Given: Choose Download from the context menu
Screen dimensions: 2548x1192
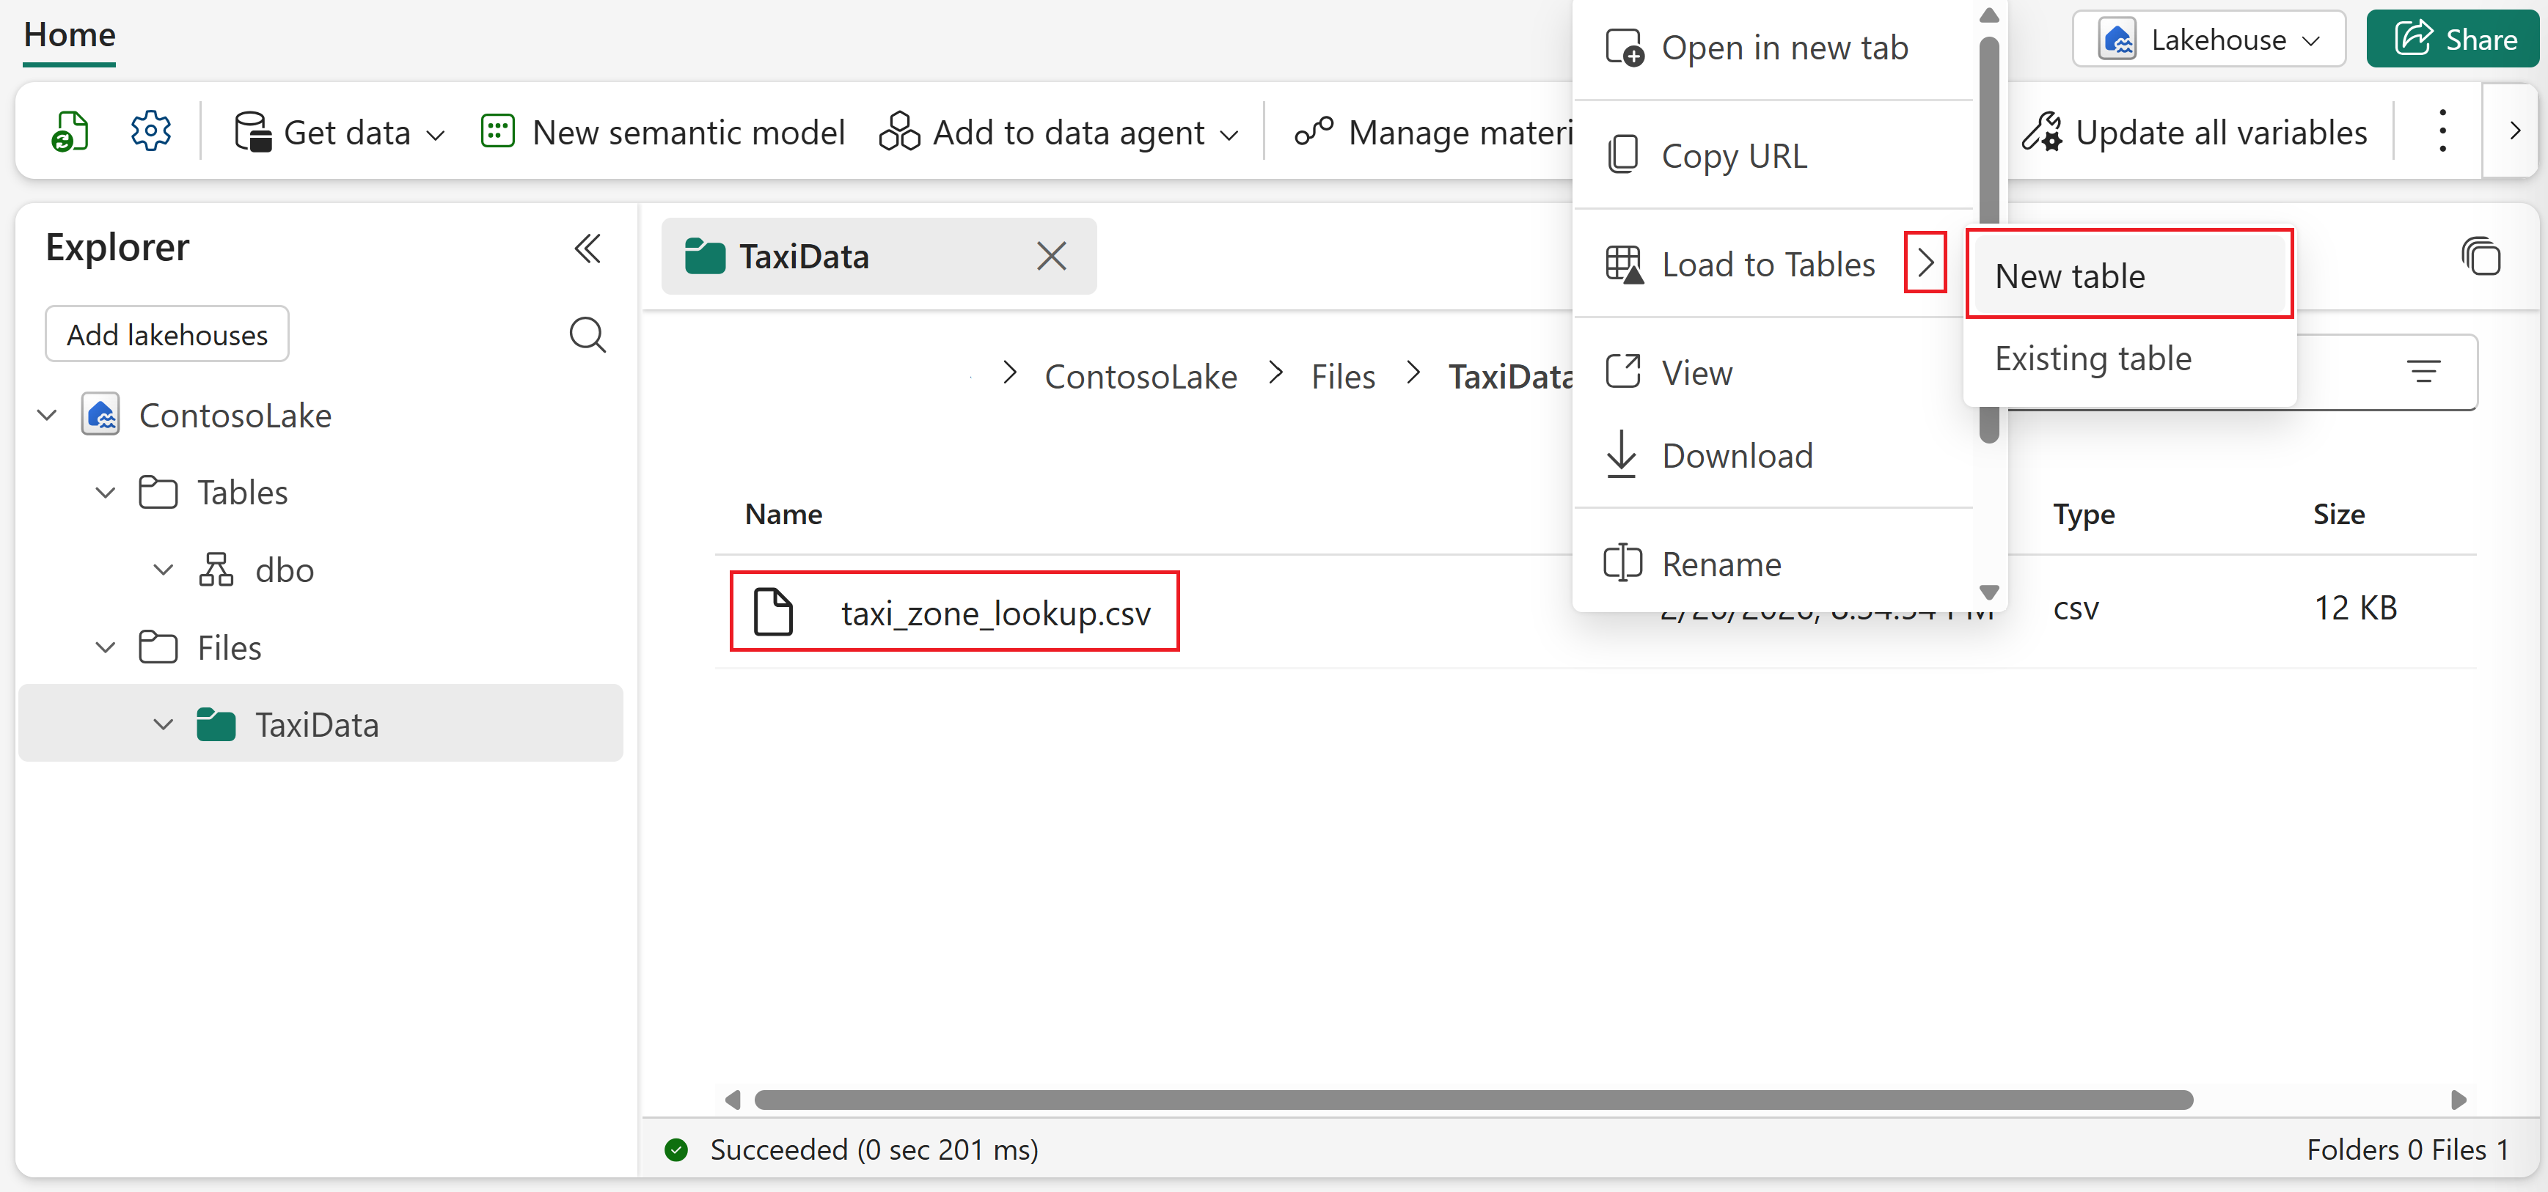Looking at the screenshot, I should (x=1773, y=456).
